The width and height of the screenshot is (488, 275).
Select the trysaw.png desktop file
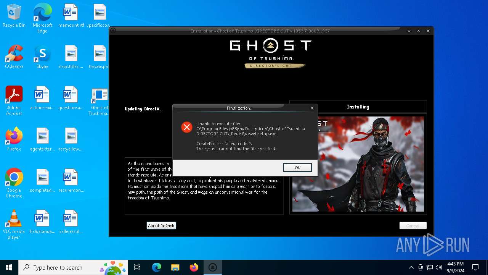click(98, 57)
